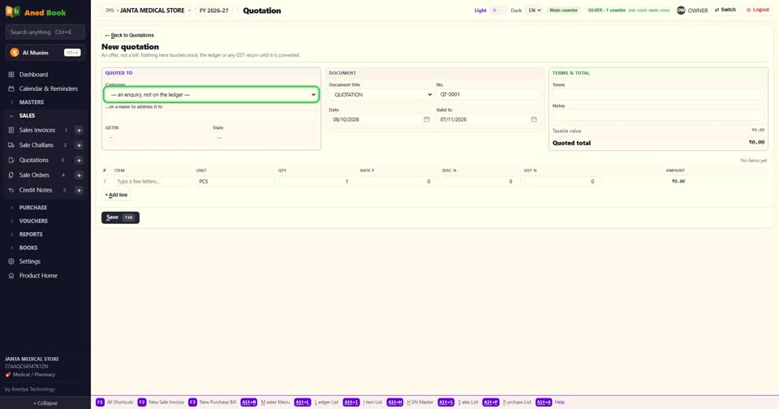Open the Valid to calendar picker
Image resolution: width=779 pixels, height=409 pixels.
click(534, 119)
